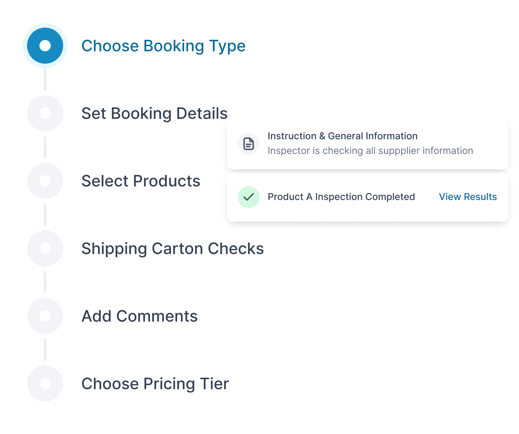The image size is (519, 434).
Task: Click the connector line below Choose Booking Type
Action: [x=45, y=80]
